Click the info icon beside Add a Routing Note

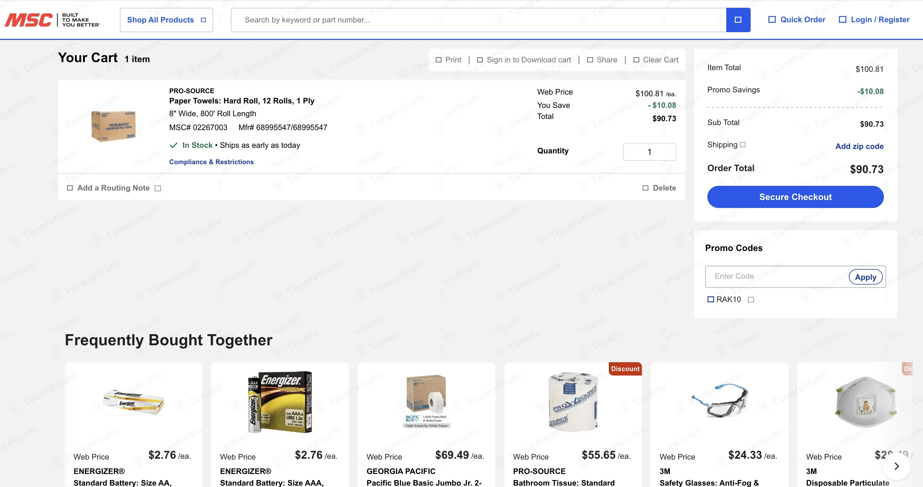(x=158, y=188)
